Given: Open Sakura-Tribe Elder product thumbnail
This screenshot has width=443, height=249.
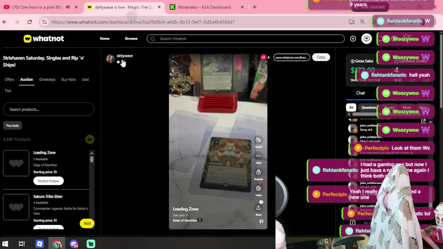Looking at the screenshot, I should 16,207.
